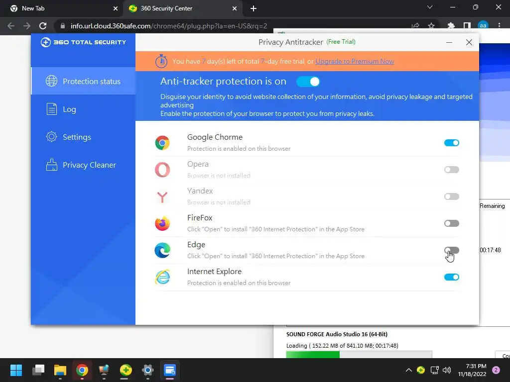This screenshot has width=510, height=382.
Task: Close the 360 Security Center tab
Action: 235,8
